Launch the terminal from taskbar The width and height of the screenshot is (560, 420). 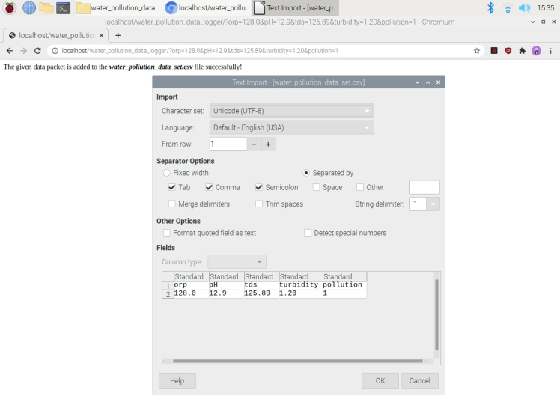[64, 8]
